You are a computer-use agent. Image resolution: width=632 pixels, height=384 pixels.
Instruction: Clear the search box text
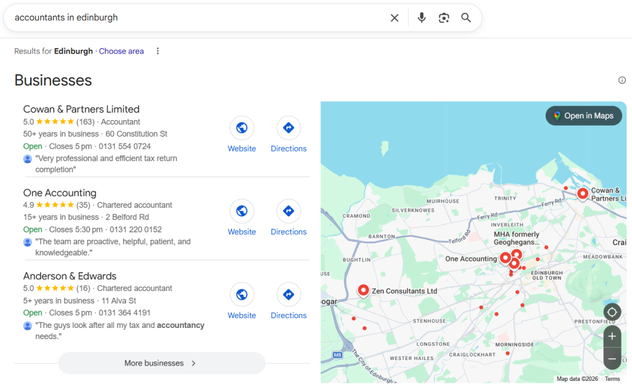[394, 18]
